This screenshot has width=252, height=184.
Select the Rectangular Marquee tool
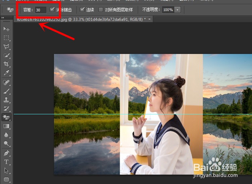pos(6,38)
